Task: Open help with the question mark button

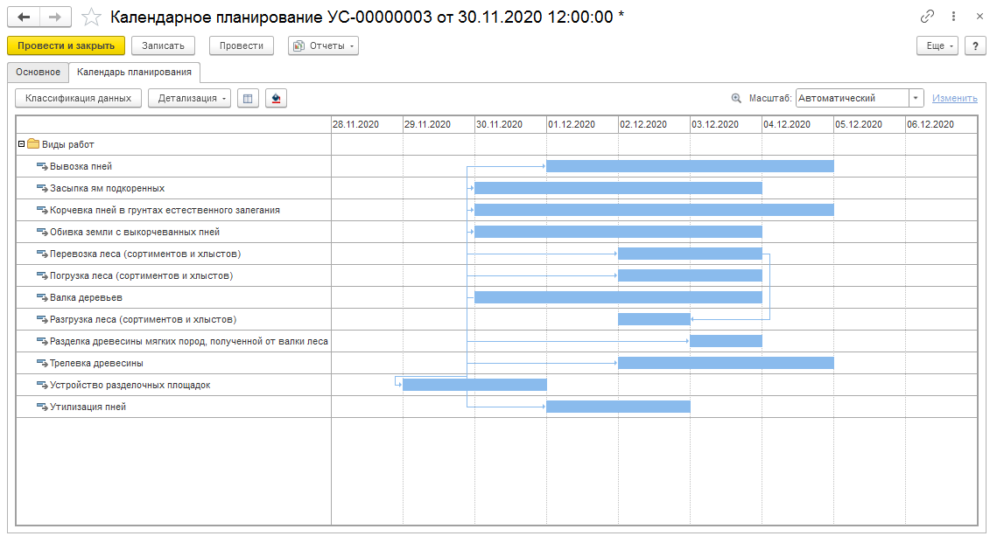Action: [975, 45]
